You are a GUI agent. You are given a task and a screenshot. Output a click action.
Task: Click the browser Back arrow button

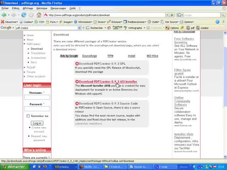point(4,15)
